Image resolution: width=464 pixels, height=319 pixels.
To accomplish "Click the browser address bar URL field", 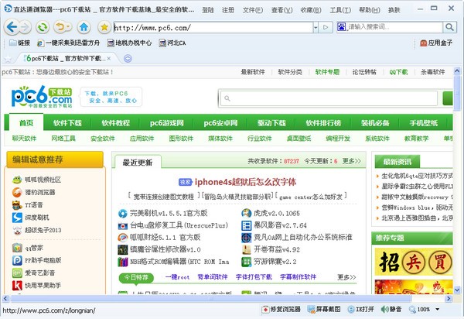I will (201, 27).
